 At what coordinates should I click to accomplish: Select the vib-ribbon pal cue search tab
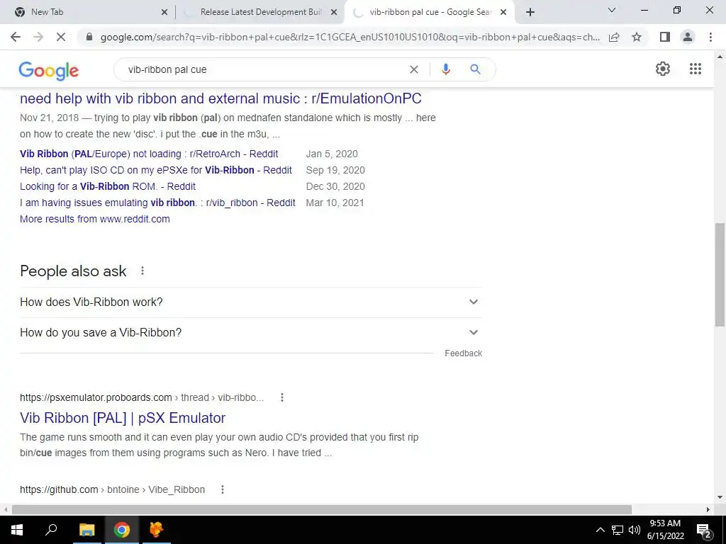tap(430, 12)
